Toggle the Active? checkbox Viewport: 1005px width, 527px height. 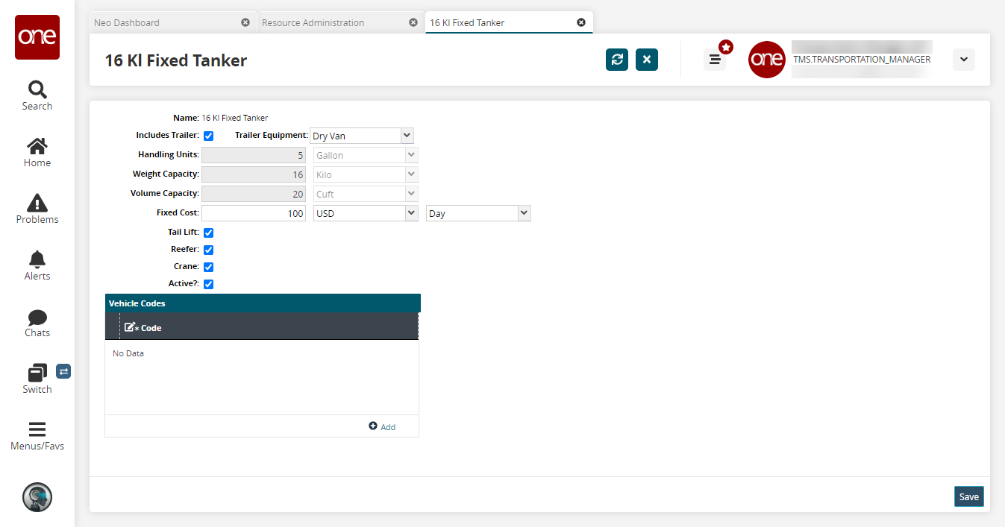click(x=209, y=284)
